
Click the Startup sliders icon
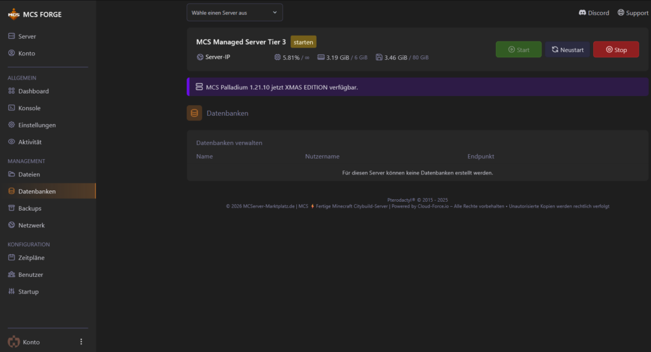[x=11, y=292]
